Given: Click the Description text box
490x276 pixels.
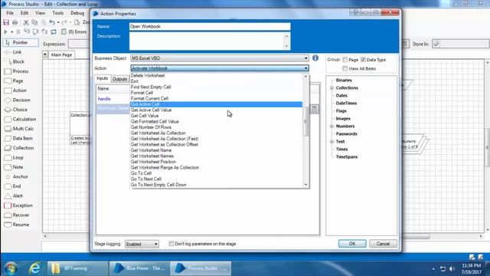Looking at the screenshot, I should [x=210, y=41].
